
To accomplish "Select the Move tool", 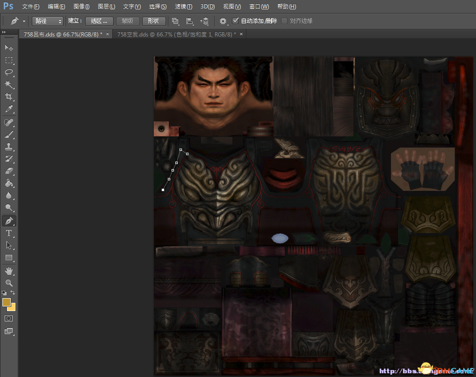I will (x=8, y=48).
